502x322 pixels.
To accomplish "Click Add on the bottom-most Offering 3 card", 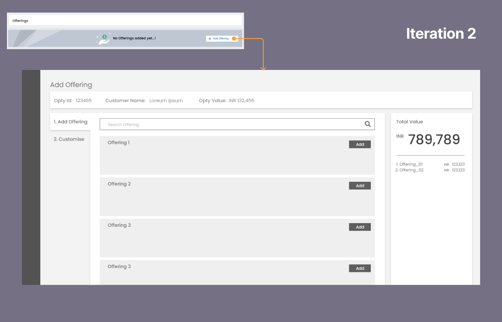I will coord(359,268).
